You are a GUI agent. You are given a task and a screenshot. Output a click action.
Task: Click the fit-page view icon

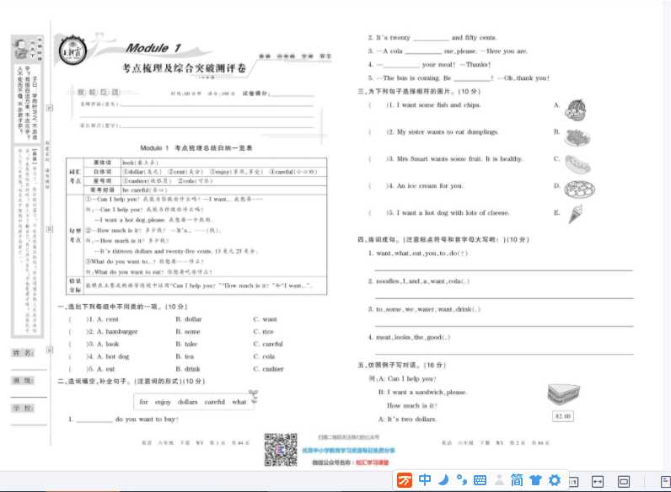point(624,482)
